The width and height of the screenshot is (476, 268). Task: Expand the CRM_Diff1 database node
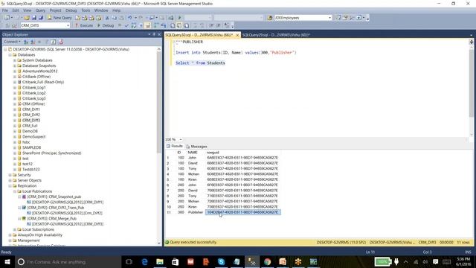(x=15, y=109)
